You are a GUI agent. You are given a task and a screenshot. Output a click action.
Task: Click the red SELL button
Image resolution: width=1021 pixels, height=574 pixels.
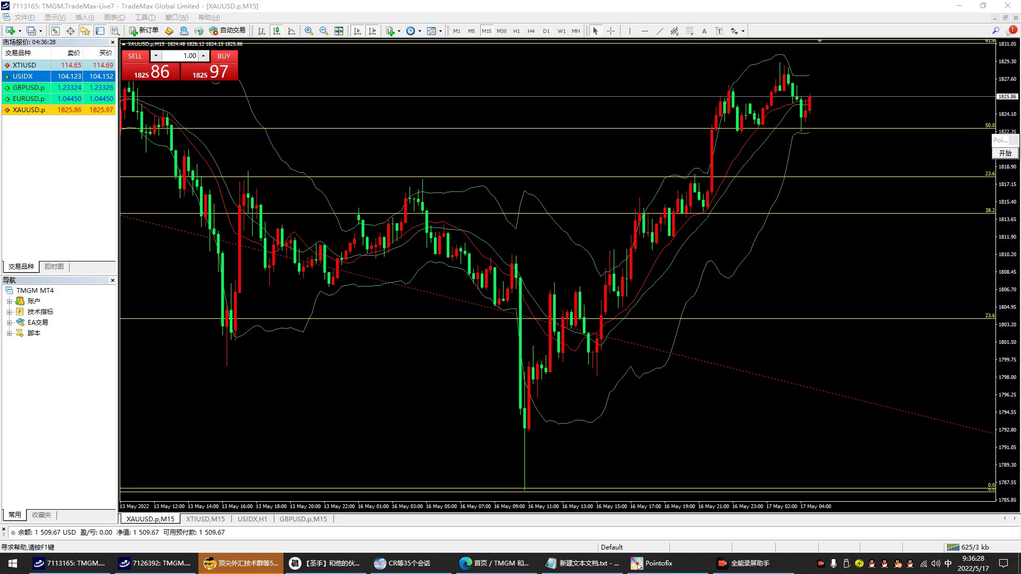[135, 56]
